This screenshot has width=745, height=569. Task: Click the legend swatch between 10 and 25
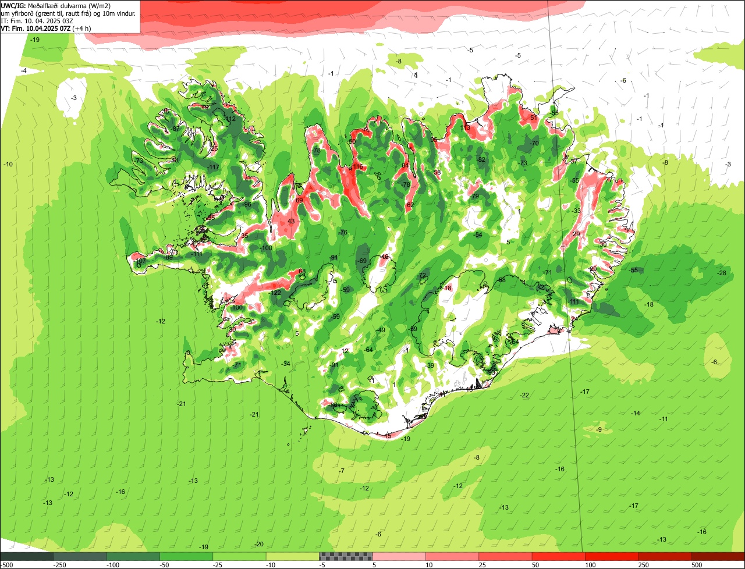(x=452, y=556)
